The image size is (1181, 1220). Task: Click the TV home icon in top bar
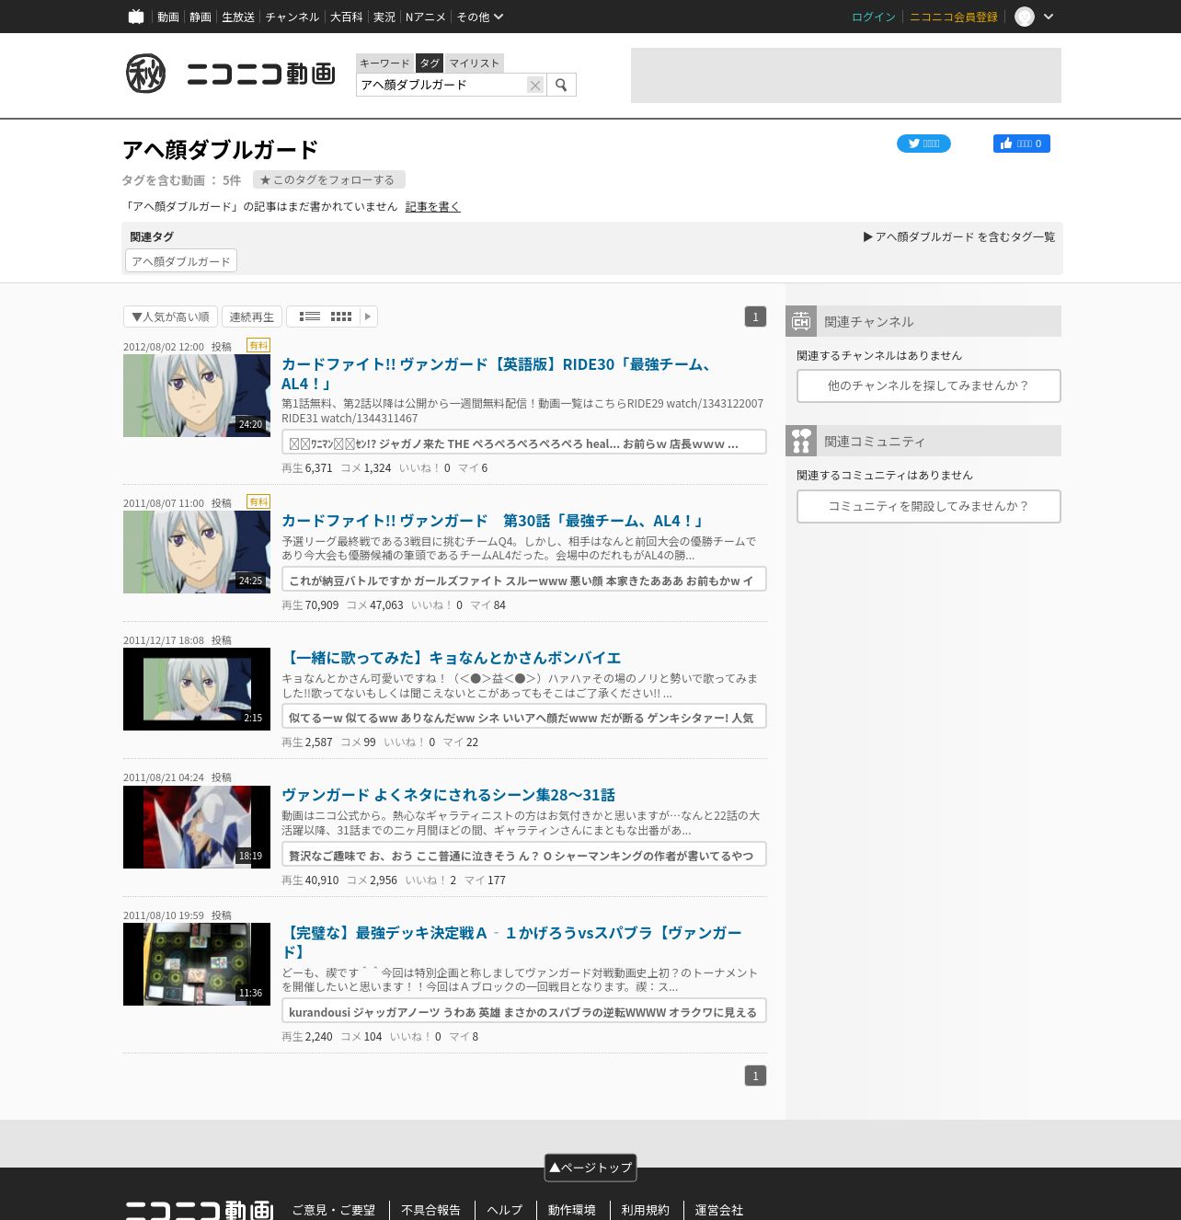tap(136, 17)
